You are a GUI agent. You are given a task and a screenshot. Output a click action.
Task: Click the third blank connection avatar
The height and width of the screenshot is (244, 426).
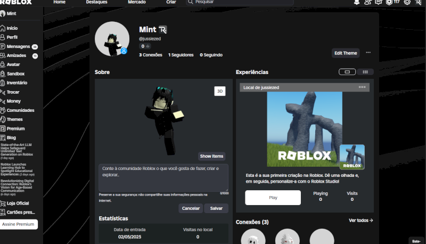tap(322, 237)
